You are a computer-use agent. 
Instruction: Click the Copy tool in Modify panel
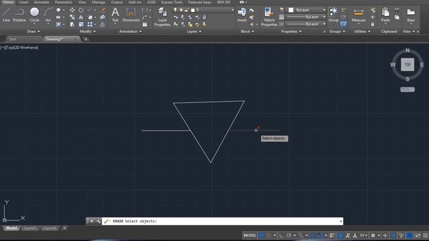click(x=72, y=17)
